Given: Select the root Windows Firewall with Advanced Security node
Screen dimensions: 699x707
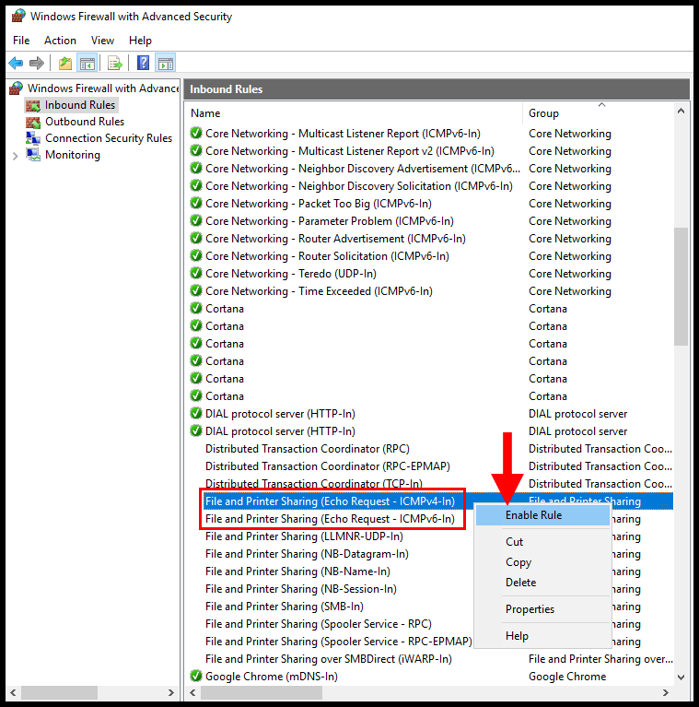Looking at the screenshot, I should point(103,88).
